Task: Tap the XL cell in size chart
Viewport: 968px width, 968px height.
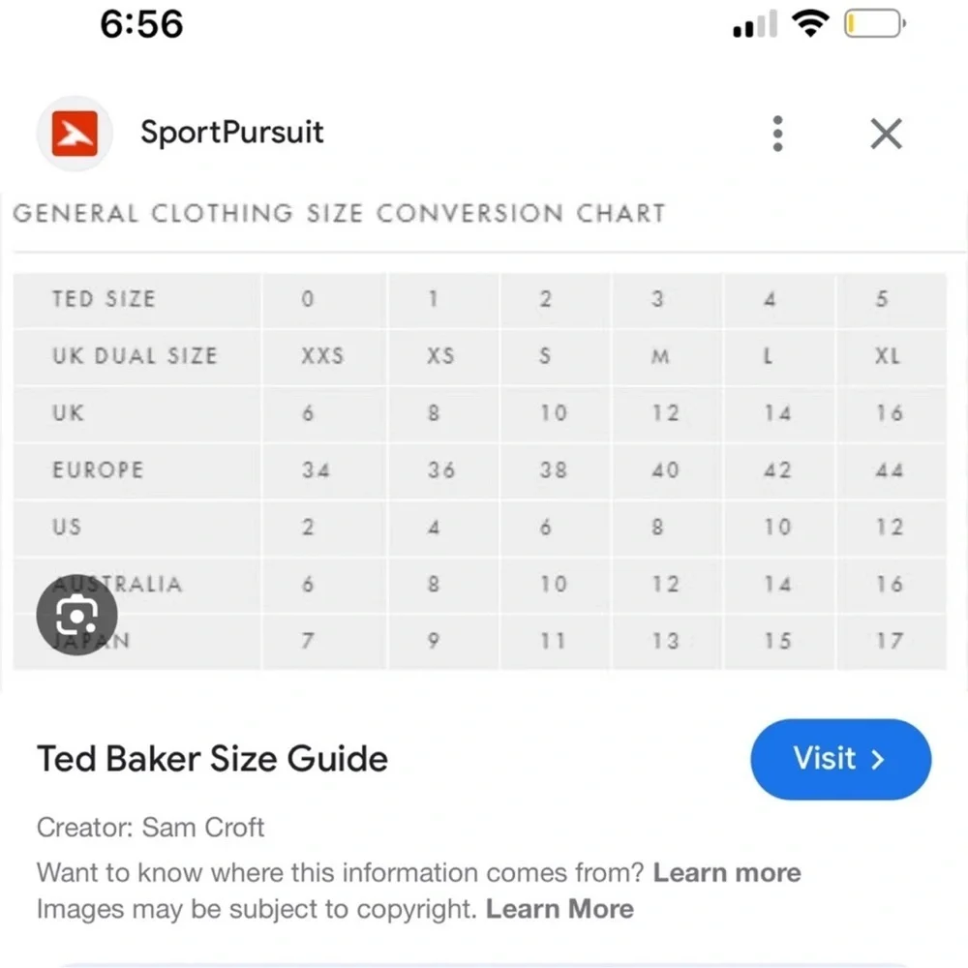Action: 887,355
